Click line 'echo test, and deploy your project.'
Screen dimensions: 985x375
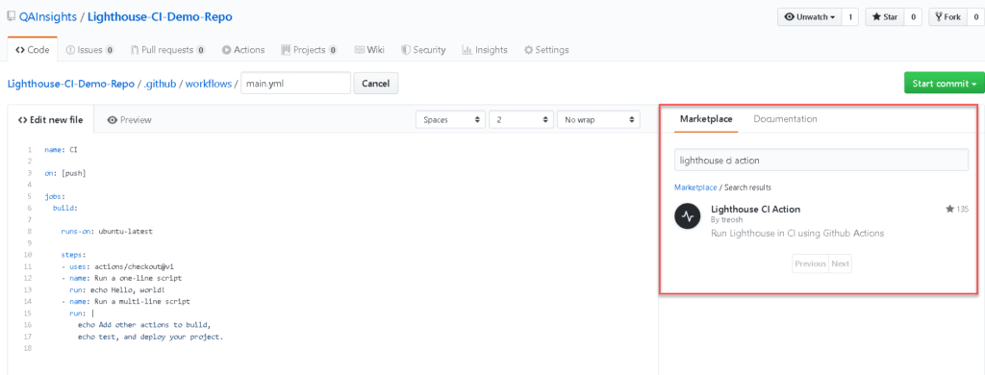point(151,337)
